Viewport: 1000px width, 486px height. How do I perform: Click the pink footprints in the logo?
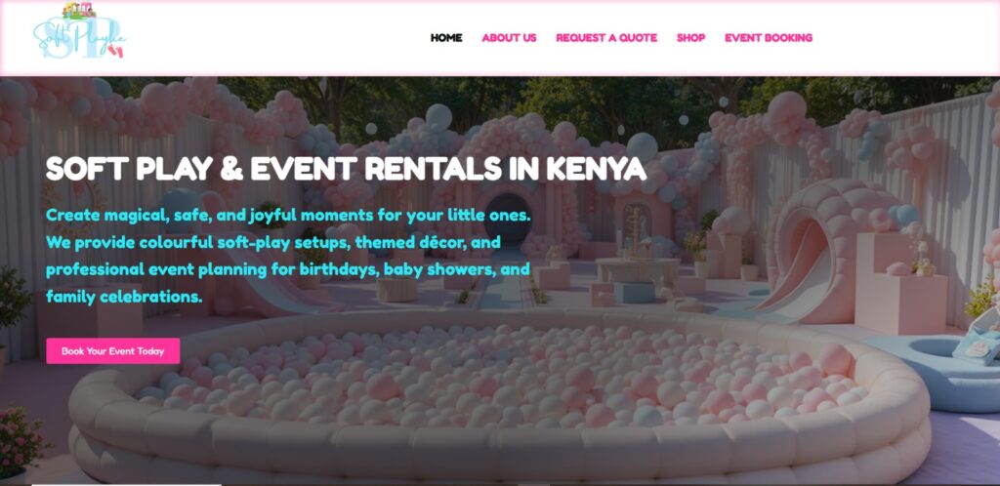click(115, 50)
